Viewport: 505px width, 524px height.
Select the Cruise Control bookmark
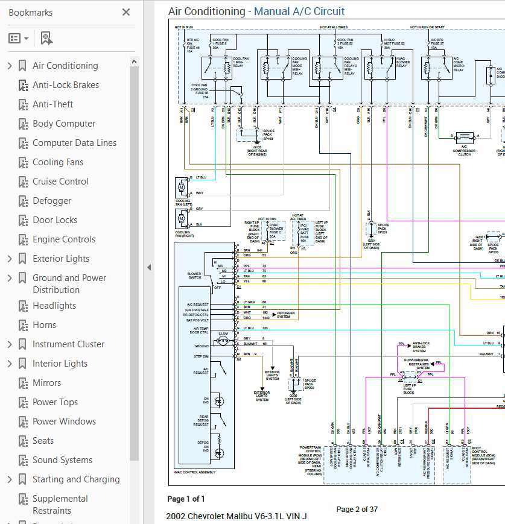(x=60, y=182)
